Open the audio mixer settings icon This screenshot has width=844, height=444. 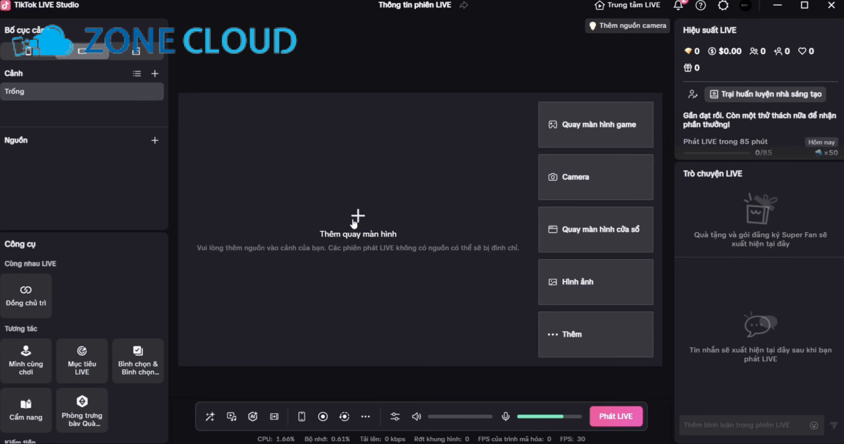pyautogui.click(x=395, y=417)
